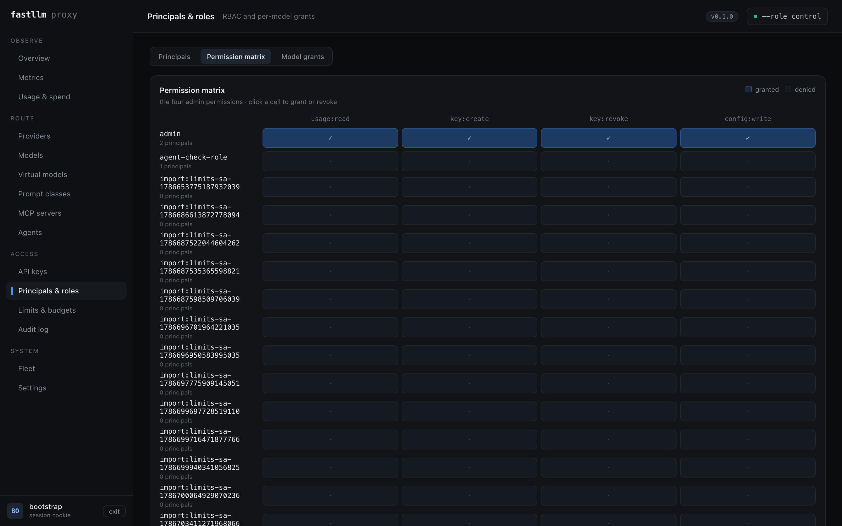Viewport: 842px width, 526px height.
Task: Open Usage & spend
Action: pyautogui.click(x=66, y=97)
